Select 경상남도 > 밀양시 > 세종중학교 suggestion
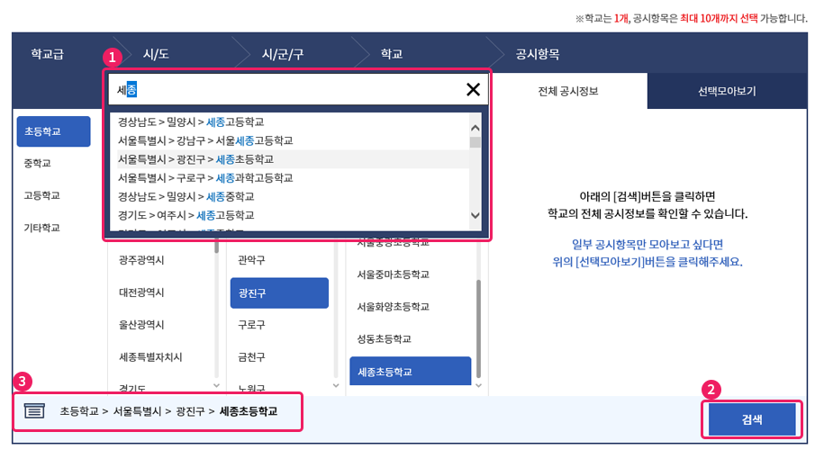Screen dimensions: 824x459 tap(292, 196)
